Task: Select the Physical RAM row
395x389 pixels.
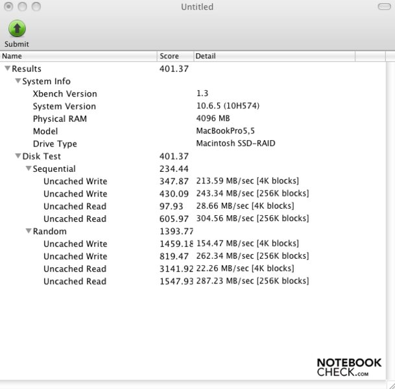Action: tap(193, 119)
